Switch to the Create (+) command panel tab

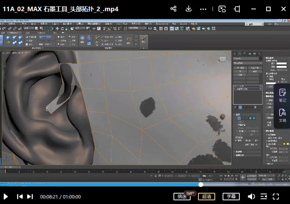coord(235,54)
